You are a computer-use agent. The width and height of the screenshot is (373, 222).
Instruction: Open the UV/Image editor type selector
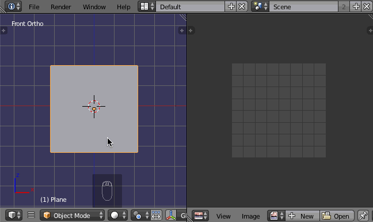(x=200, y=216)
